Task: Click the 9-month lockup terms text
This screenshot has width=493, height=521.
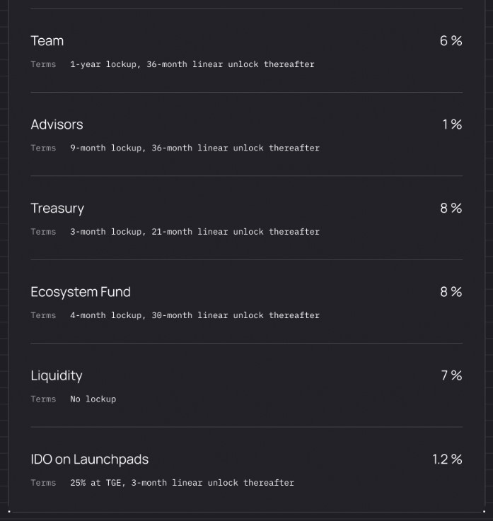Action: [195, 148]
